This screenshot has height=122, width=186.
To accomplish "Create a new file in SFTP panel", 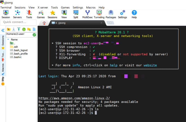I will coord(34,29).
